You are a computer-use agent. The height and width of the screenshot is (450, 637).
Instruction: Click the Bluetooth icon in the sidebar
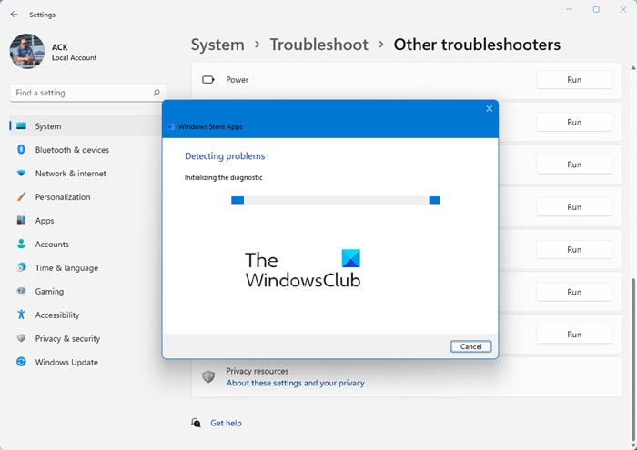point(21,149)
